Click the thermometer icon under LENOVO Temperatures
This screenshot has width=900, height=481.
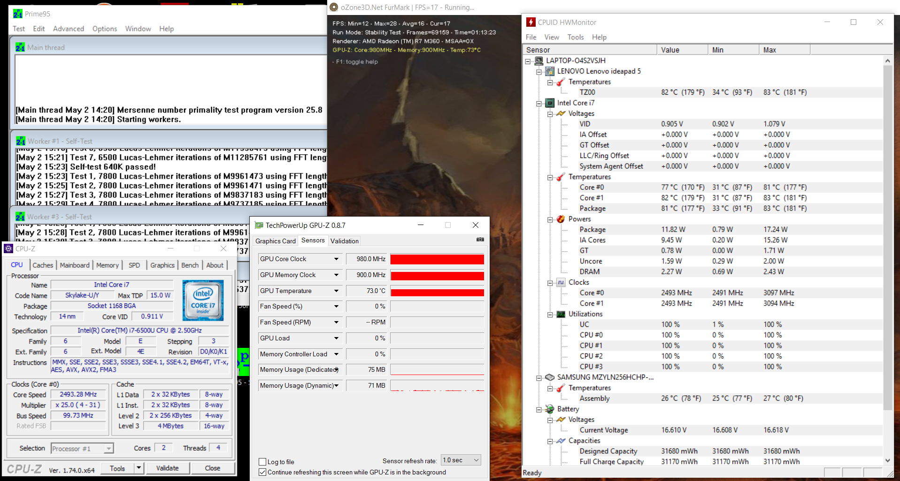tap(561, 82)
